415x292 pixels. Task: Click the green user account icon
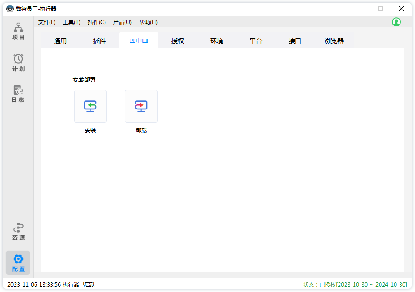click(396, 22)
